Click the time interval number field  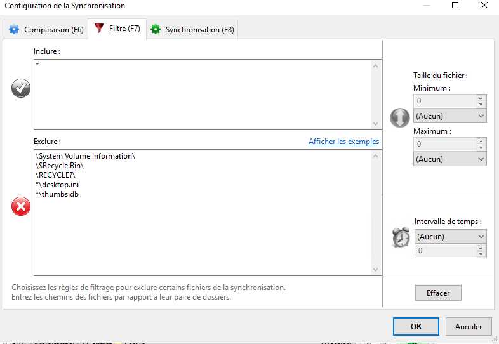[x=446, y=251]
